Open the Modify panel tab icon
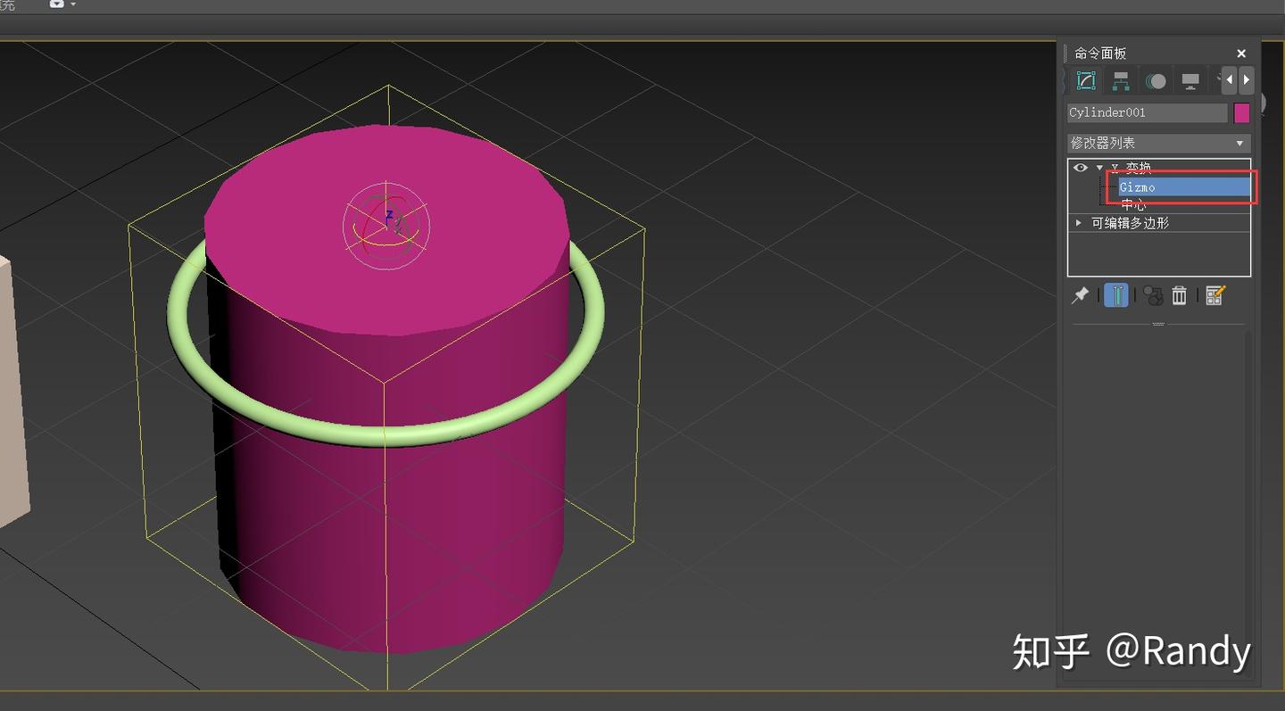1285x711 pixels. 1086,80
